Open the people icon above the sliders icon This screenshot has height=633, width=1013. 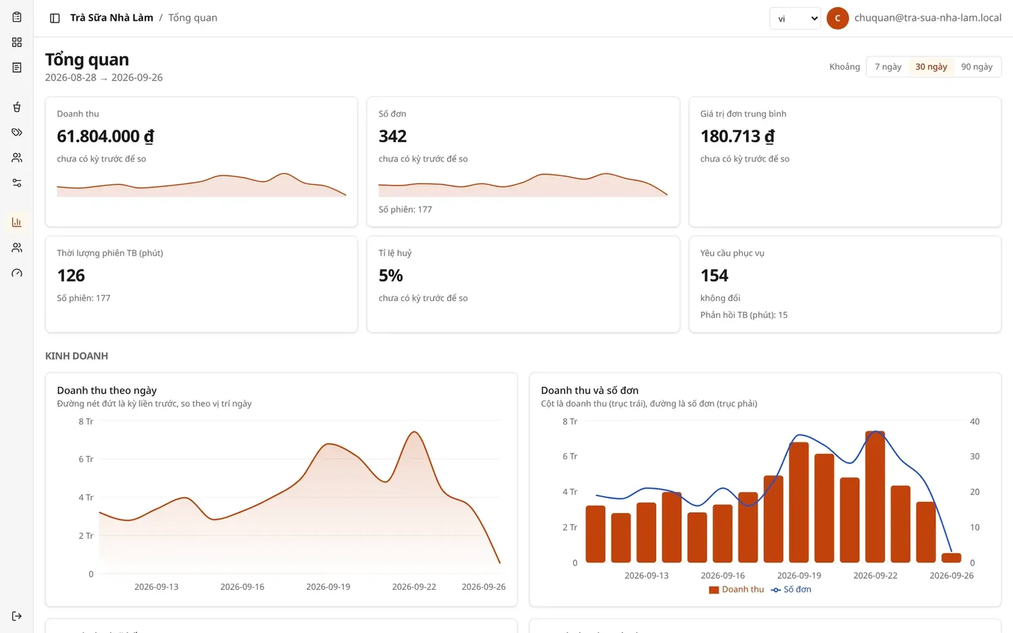coord(17,157)
